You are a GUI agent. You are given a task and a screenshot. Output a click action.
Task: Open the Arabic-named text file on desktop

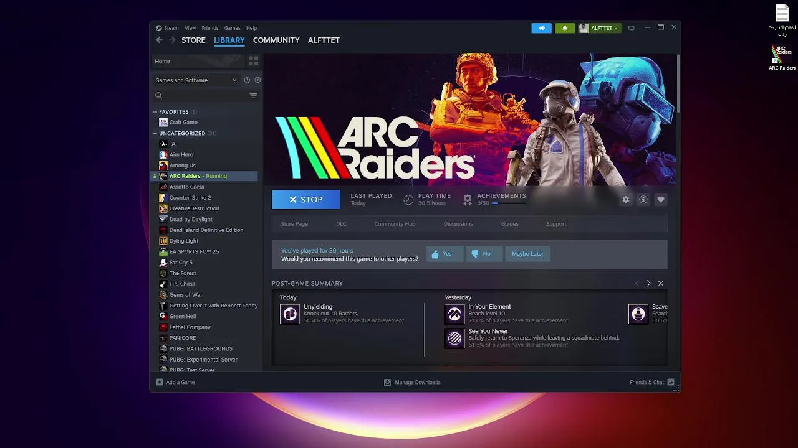coord(782,20)
